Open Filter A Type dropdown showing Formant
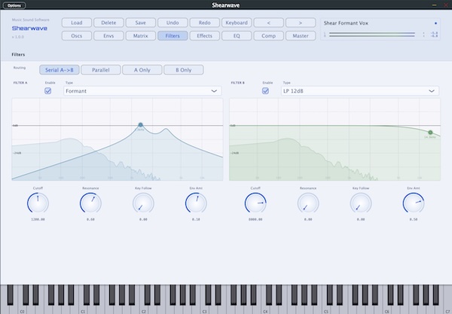This screenshot has height=314, width=452. click(142, 91)
